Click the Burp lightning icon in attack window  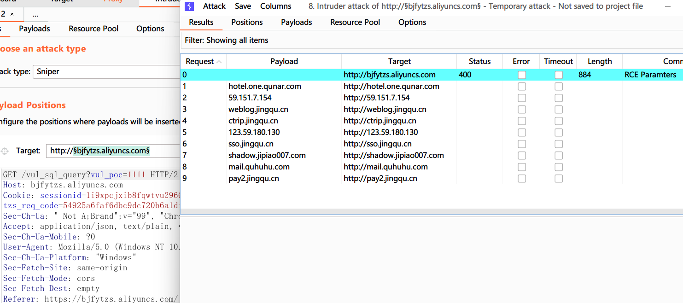[x=189, y=6]
